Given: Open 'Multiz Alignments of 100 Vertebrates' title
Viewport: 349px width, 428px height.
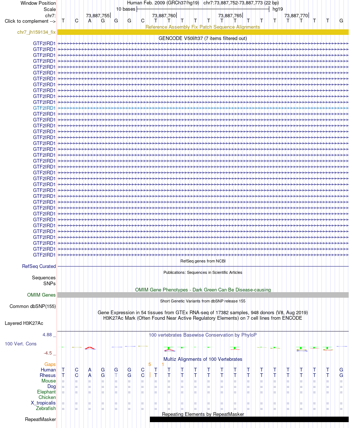Looking at the screenshot, I should coord(203,359).
